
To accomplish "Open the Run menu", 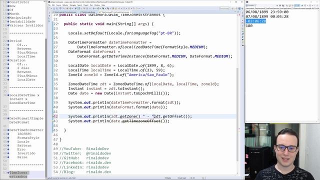I will (91, 5).
